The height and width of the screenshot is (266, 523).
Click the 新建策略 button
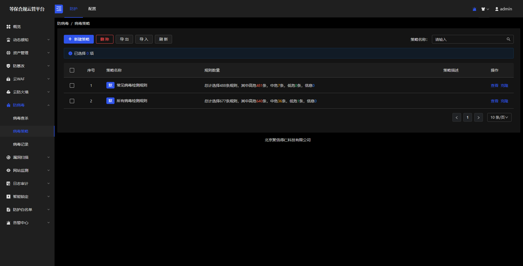79,39
